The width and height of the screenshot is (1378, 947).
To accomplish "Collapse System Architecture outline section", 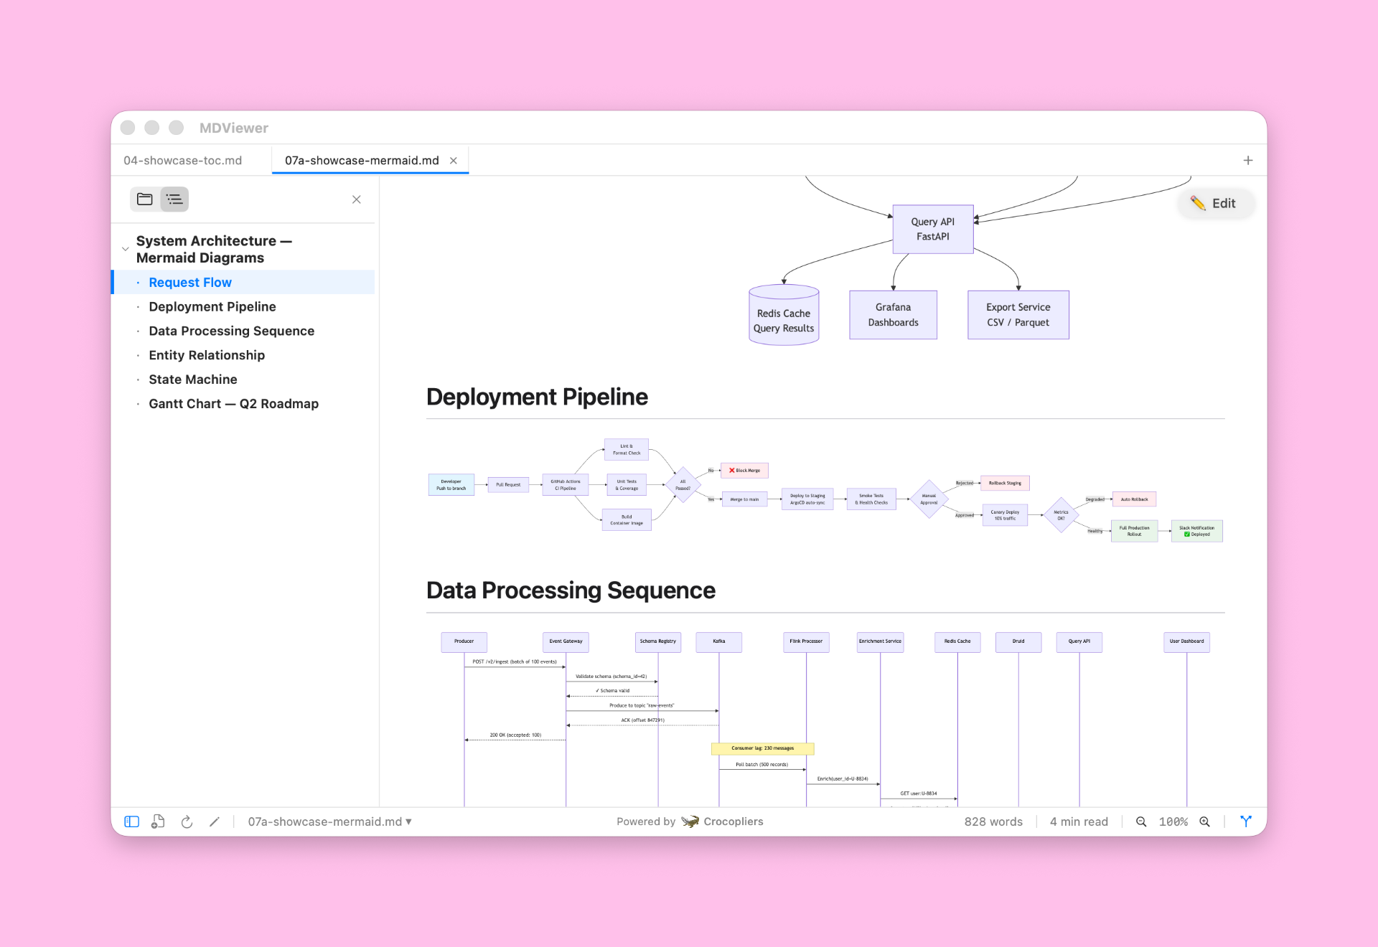I will pyautogui.click(x=125, y=249).
